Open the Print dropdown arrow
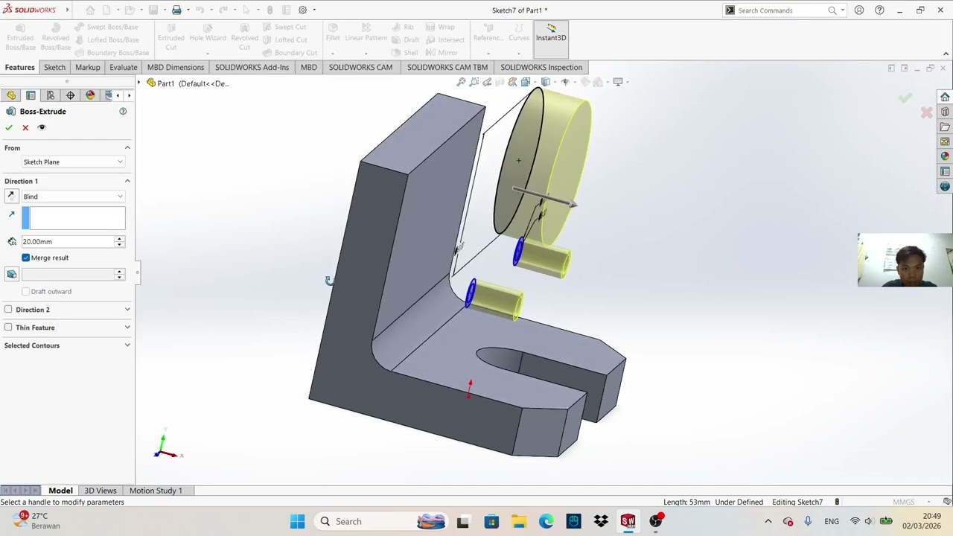953x536 pixels. click(x=188, y=10)
